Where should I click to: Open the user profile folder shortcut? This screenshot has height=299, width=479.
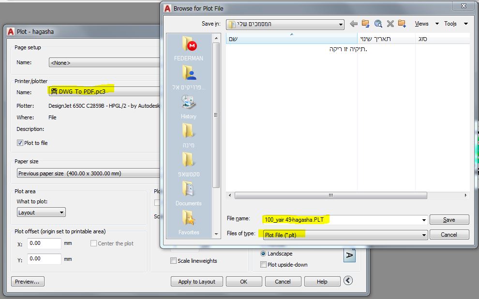click(x=189, y=78)
